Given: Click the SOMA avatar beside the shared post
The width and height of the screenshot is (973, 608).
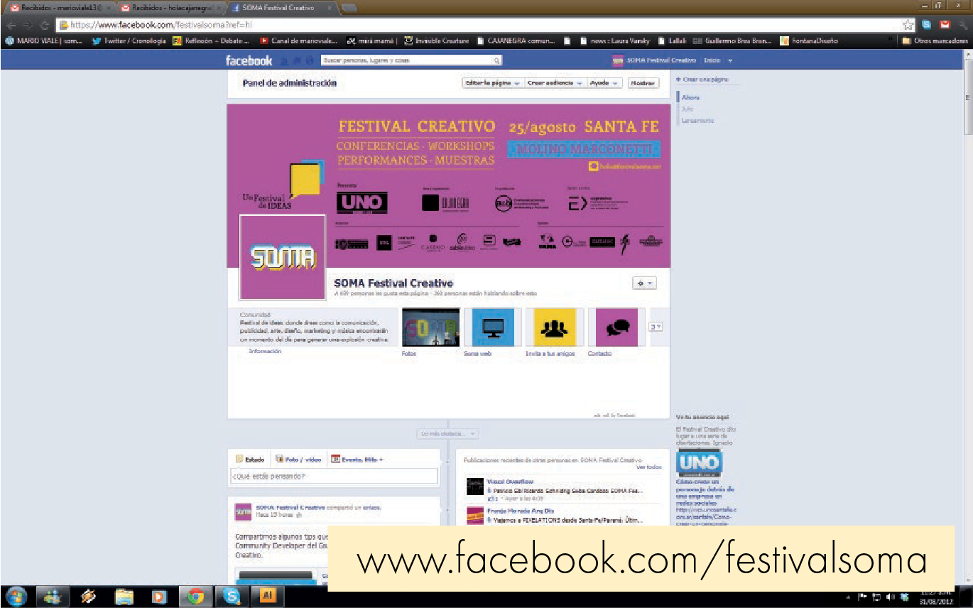Looking at the screenshot, I should pos(243,511).
